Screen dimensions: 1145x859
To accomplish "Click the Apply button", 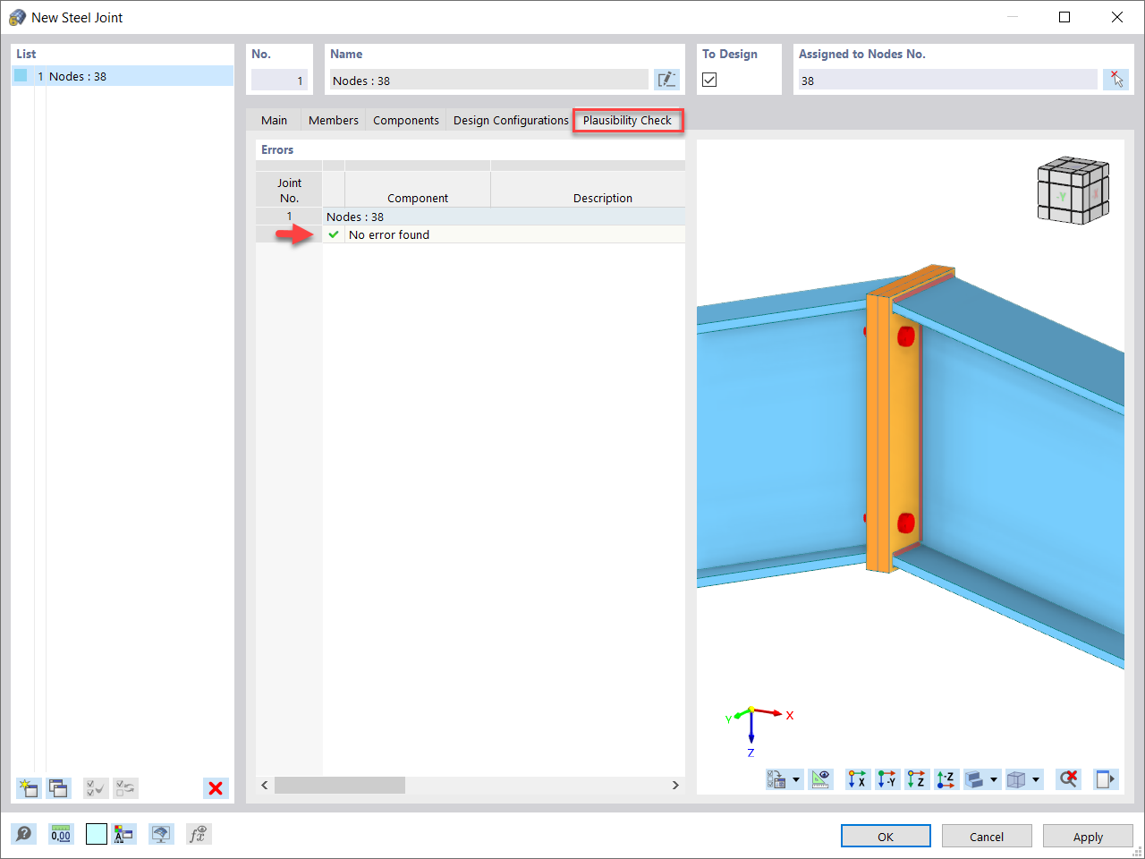I will tap(1088, 837).
